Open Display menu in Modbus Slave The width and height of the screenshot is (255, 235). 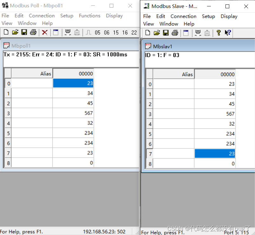coord(229,17)
